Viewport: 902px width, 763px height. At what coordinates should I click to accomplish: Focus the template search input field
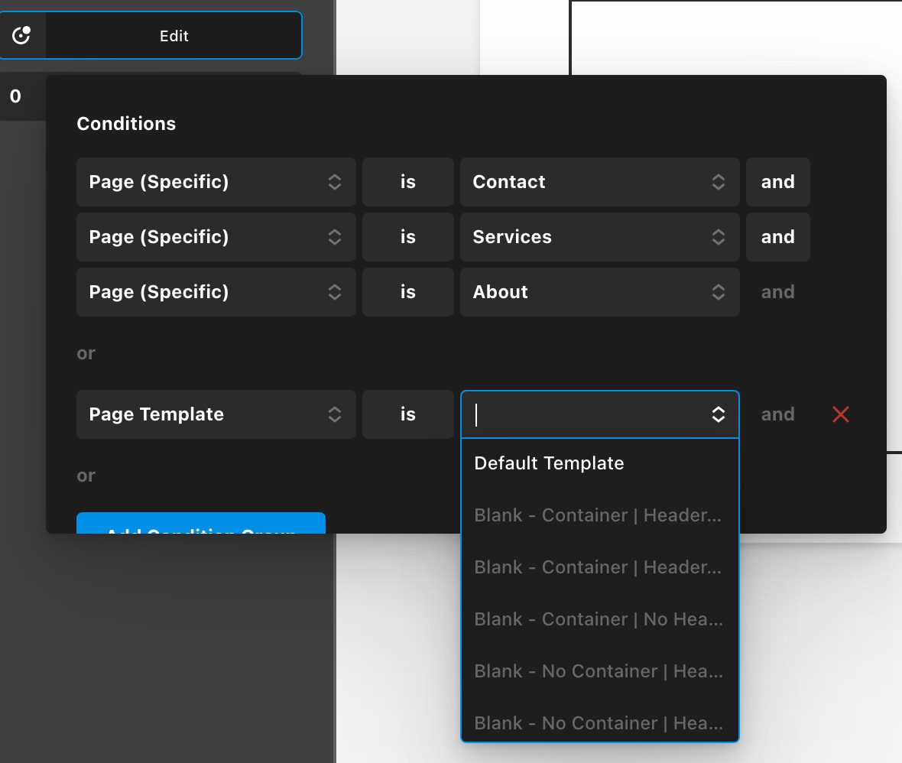pos(585,414)
